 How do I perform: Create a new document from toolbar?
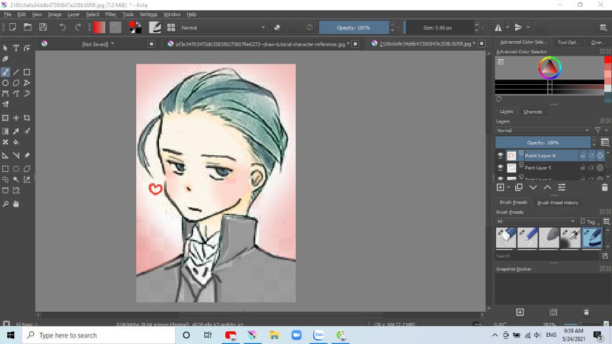point(13,27)
